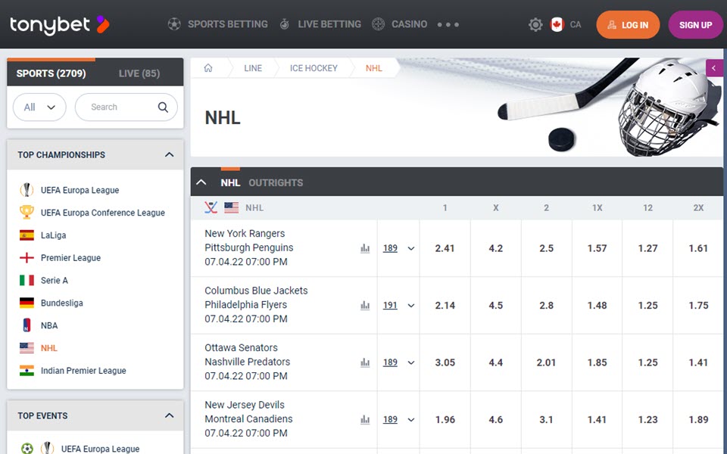This screenshot has height=454, width=727.
Task: Collapse the side panel with purple arrow
Action: click(714, 68)
